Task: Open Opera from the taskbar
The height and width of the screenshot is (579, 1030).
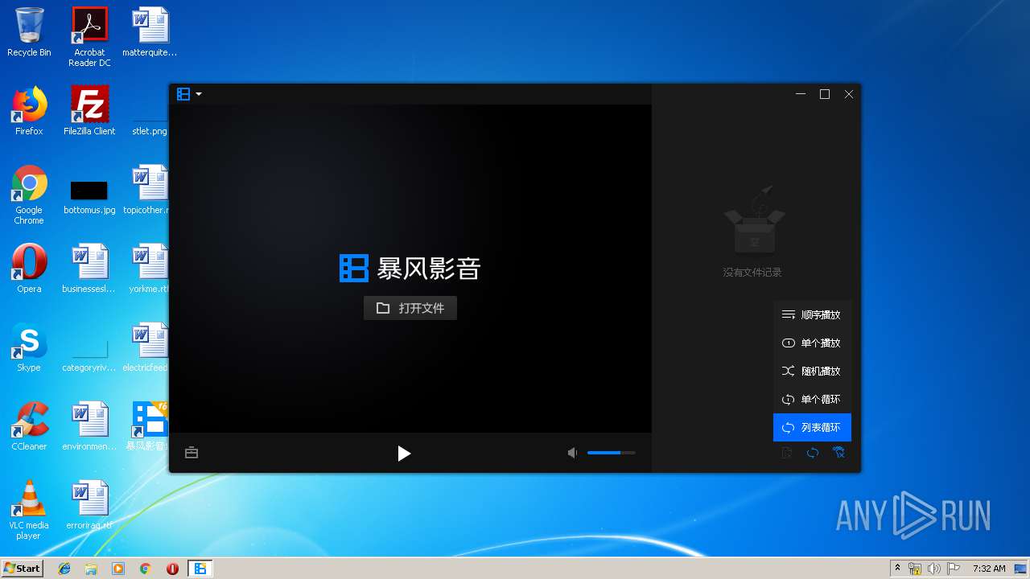Action: point(172,569)
